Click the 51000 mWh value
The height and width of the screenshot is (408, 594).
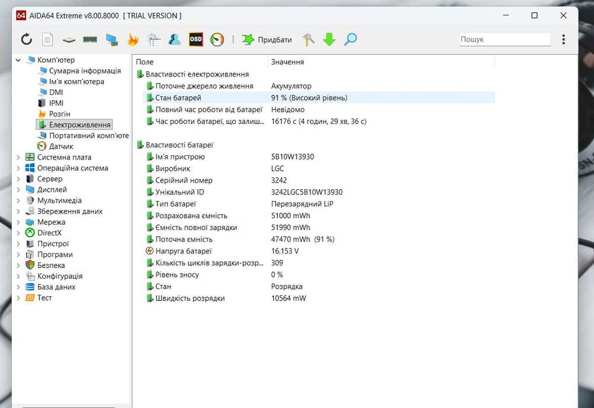point(290,215)
